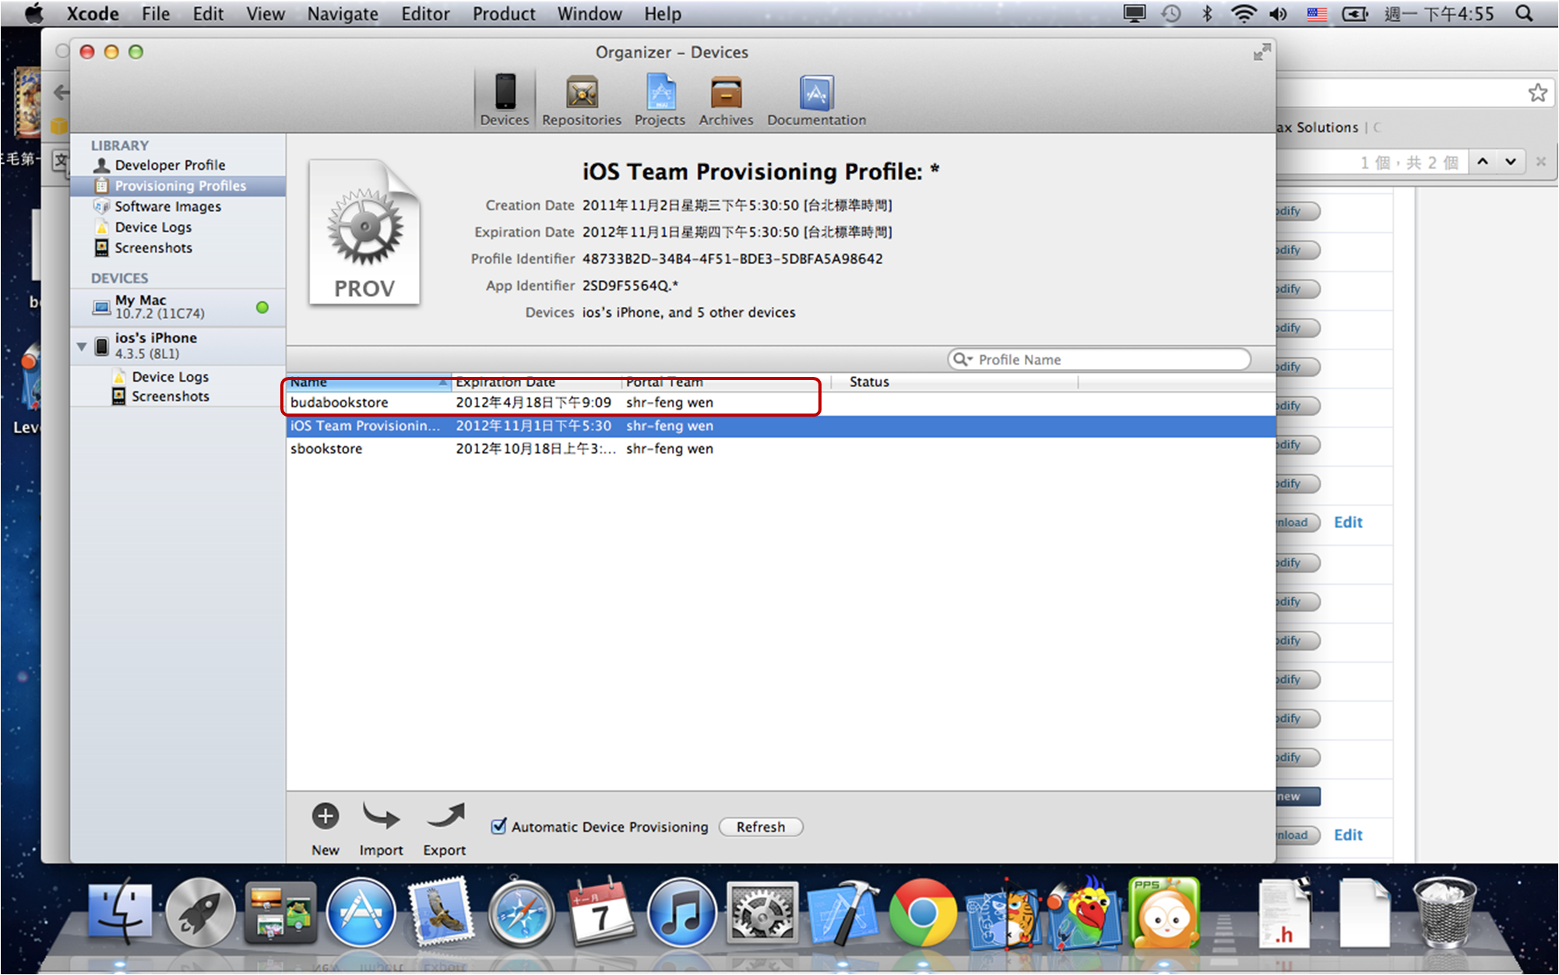
Task: Open Google Chrome in the Dock
Action: point(923,913)
